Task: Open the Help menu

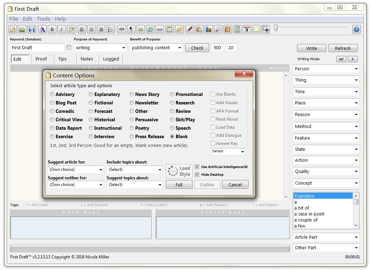Action: (x=61, y=19)
